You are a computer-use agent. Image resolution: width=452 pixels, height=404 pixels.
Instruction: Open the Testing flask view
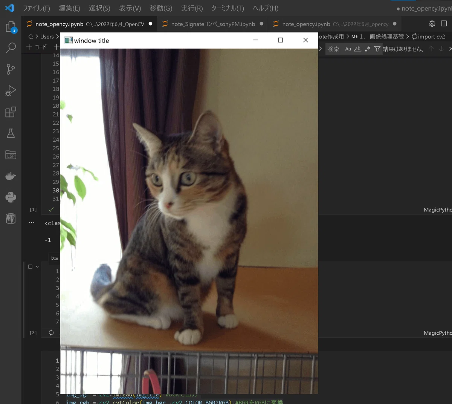coord(11,133)
